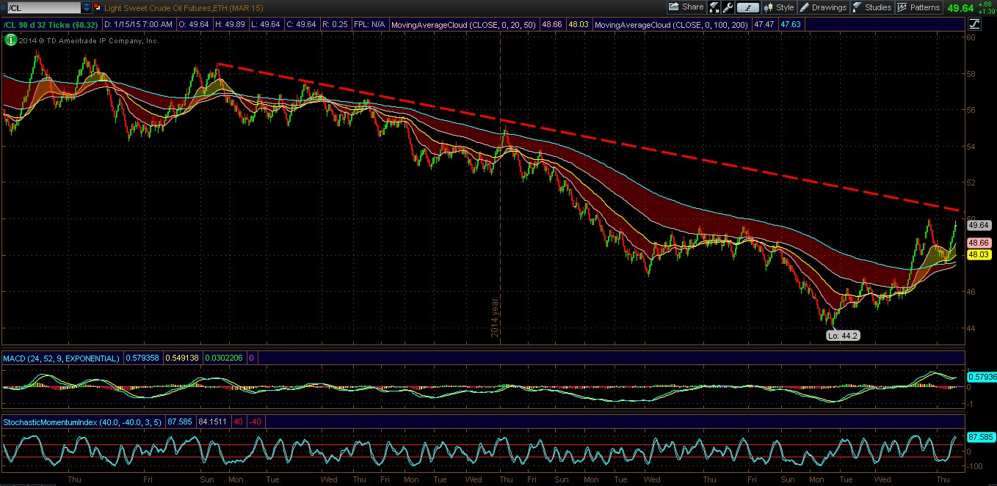Click the 48.03 yellow price bubble
Screen dimensions: 997x486
pos(979,254)
